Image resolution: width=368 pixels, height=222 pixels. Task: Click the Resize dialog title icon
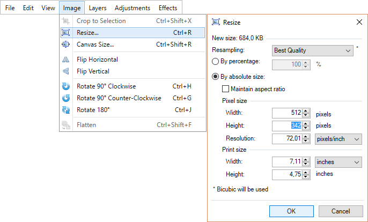(216, 22)
